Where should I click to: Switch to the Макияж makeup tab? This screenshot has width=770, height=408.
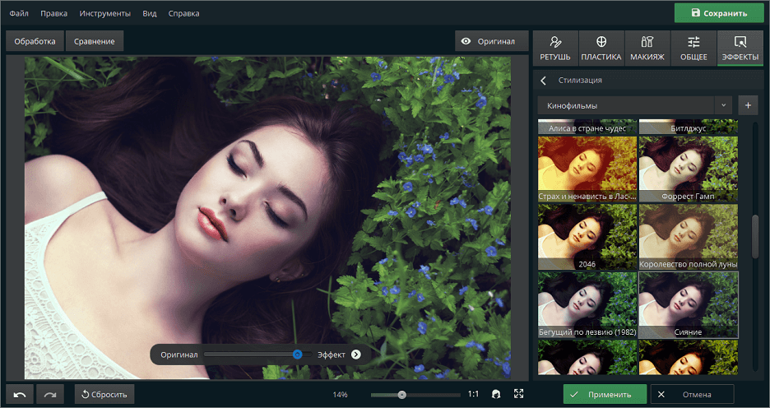[x=647, y=48]
